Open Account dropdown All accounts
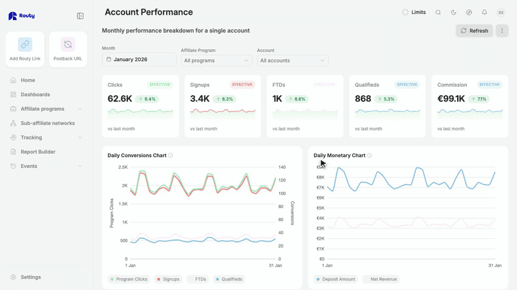 coord(293,60)
